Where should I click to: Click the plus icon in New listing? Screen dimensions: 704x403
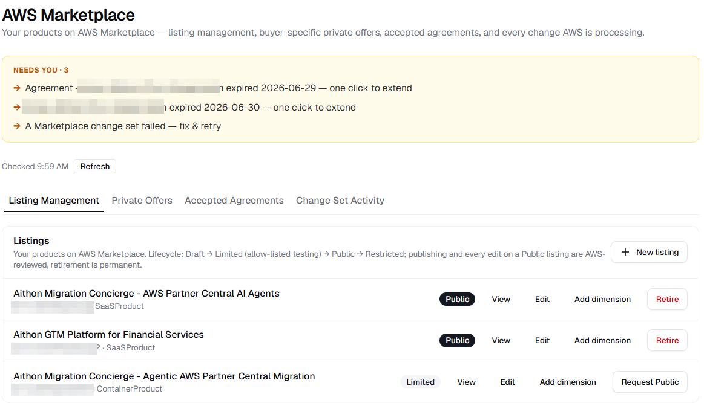[x=625, y=252]
